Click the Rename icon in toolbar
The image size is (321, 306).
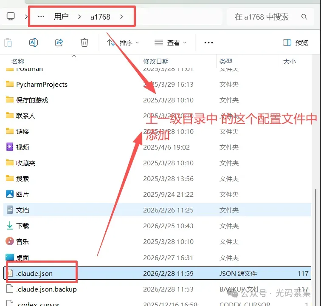tap(34, 42)
